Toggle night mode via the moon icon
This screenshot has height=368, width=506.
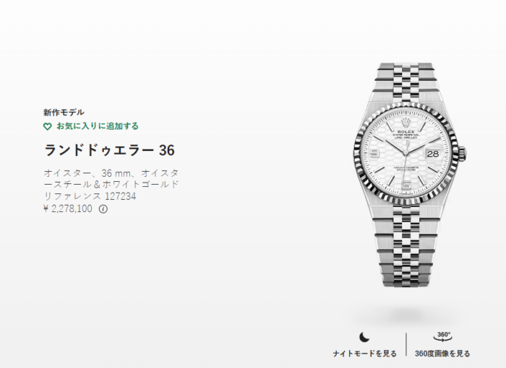364,338
